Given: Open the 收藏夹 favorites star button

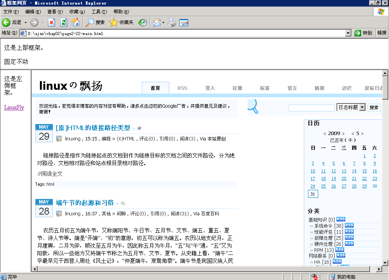Looking at the screenshot, I should pyautogui.click(x=122, y=22).
